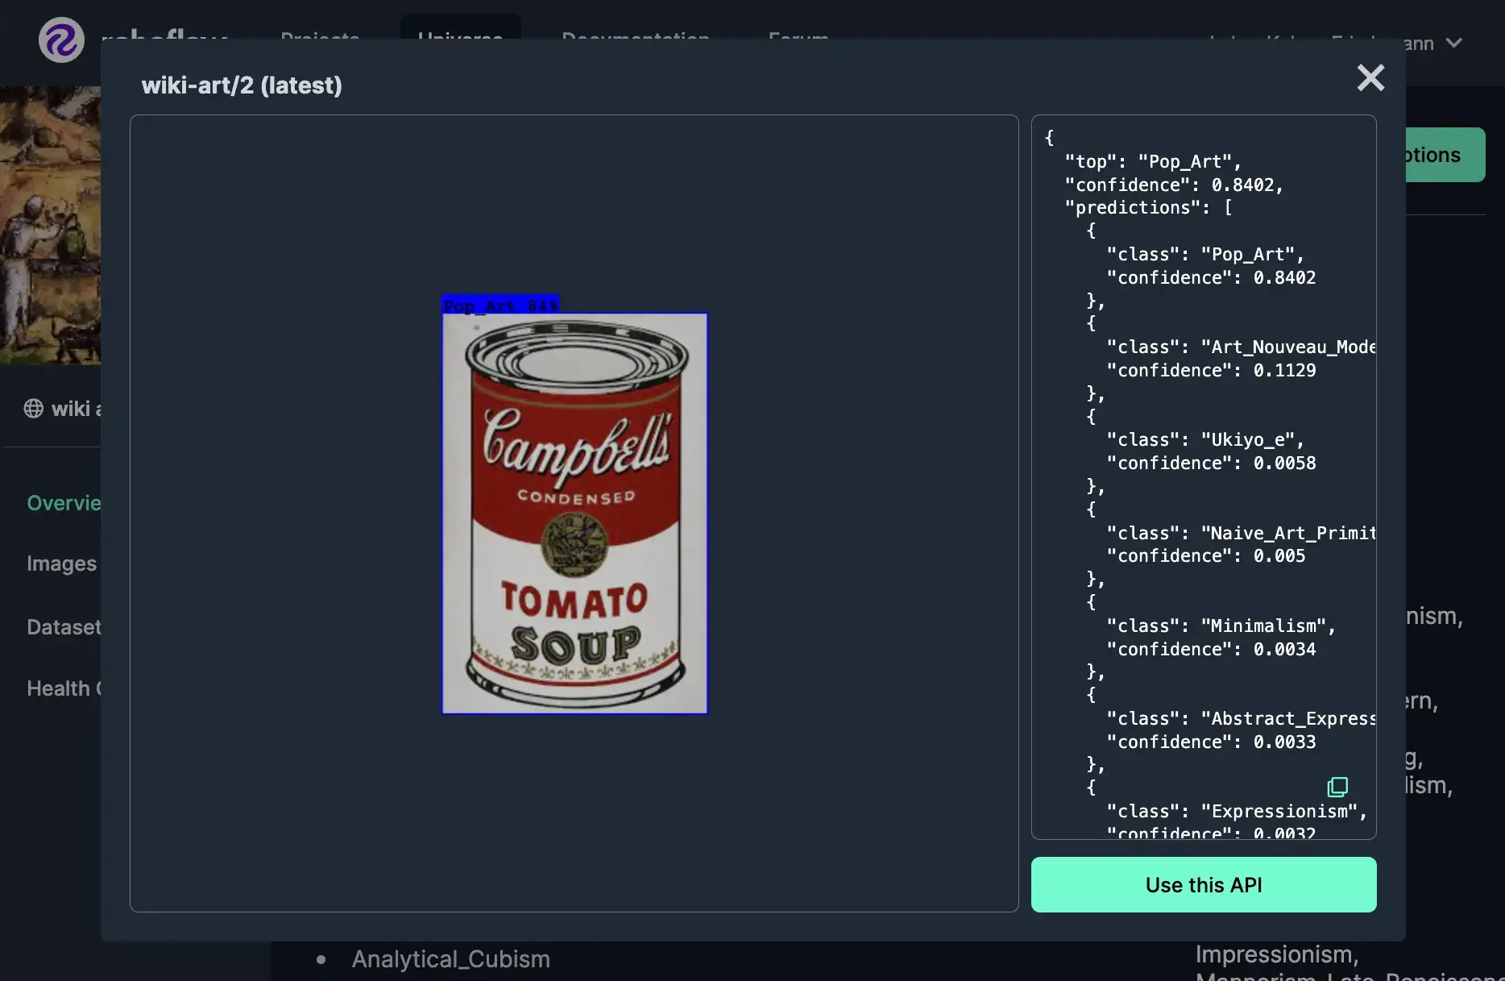Click the painting thumbnail behind the modal
This screenshot has height=981, width=1505.
50,225
